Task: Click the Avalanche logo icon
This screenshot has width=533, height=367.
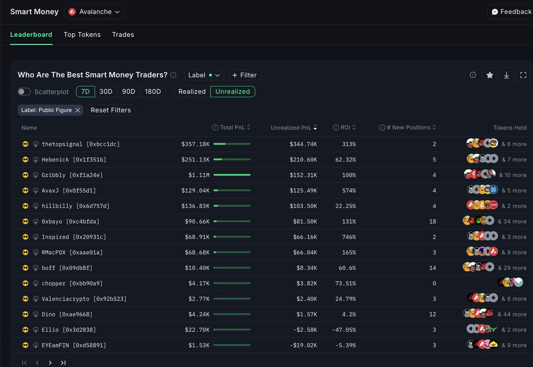Action: tap(72, 12)
